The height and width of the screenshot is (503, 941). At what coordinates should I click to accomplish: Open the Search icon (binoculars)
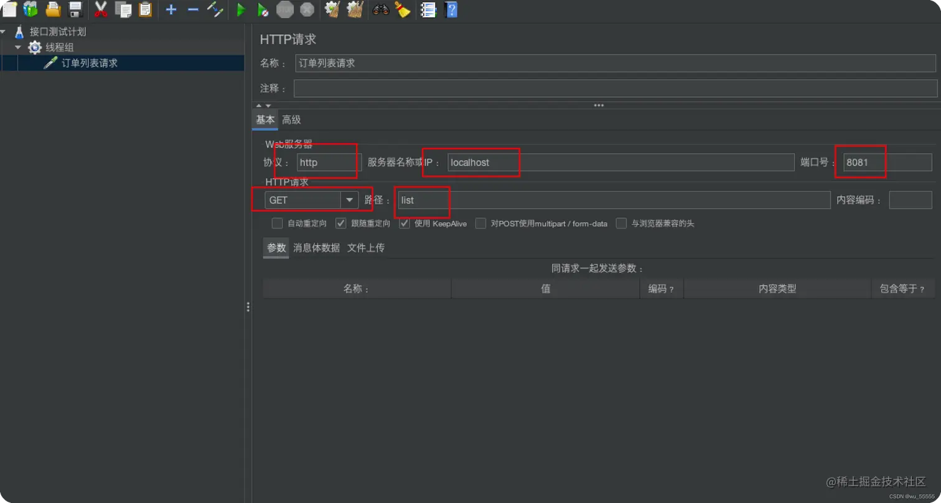[x=380, y=9]
